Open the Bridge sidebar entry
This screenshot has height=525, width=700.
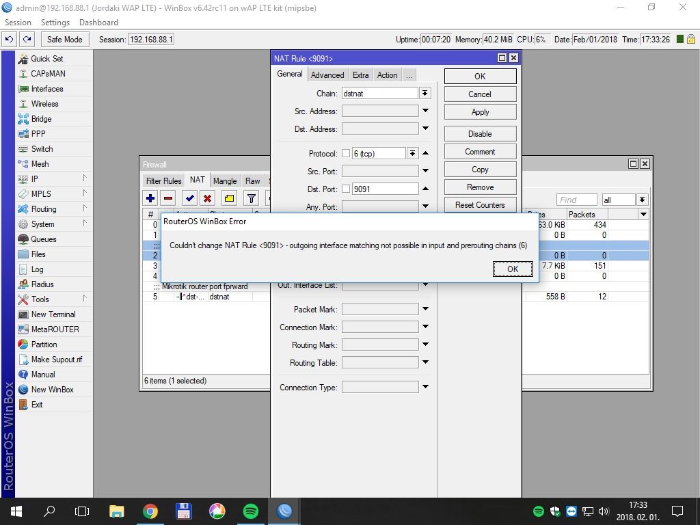[53, 119]
